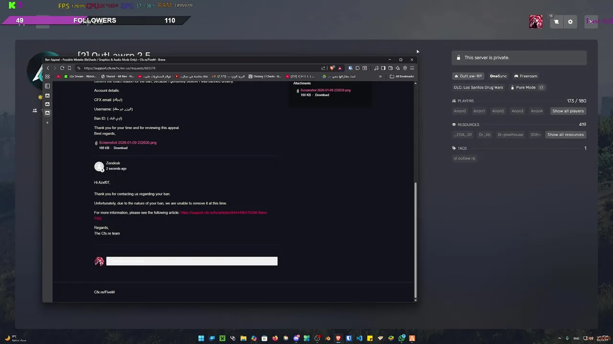Viewport: 613px width, 344px height.
Task: Launch Firefox from the taskbar
Action: 275,338
